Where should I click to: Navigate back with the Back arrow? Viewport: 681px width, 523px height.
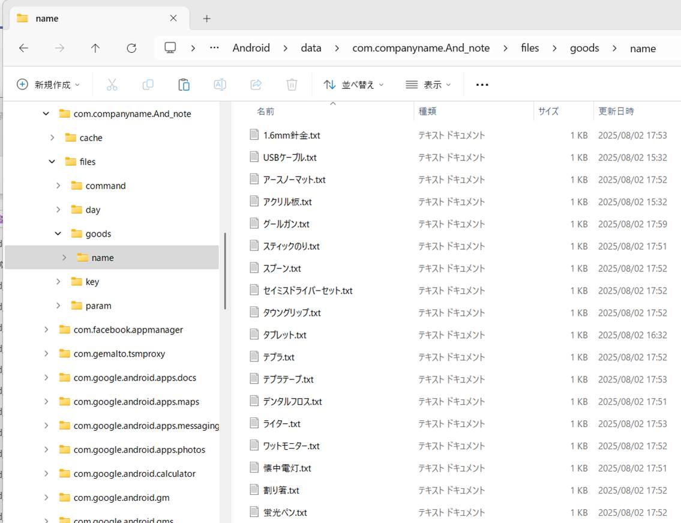(x=23, y=48)
